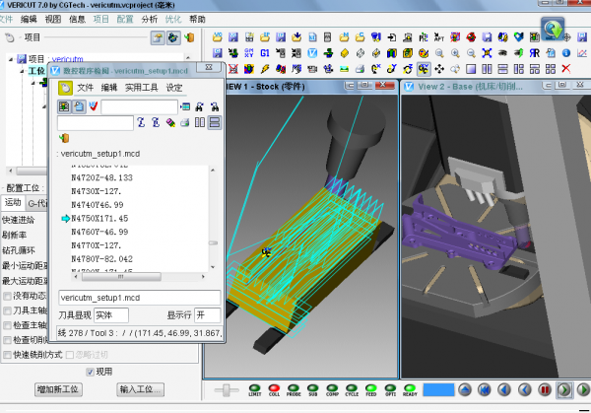The image size is (591, 413).
Task: Open the 实用工具 menu in NC program dialog
Action: [140, 88]
